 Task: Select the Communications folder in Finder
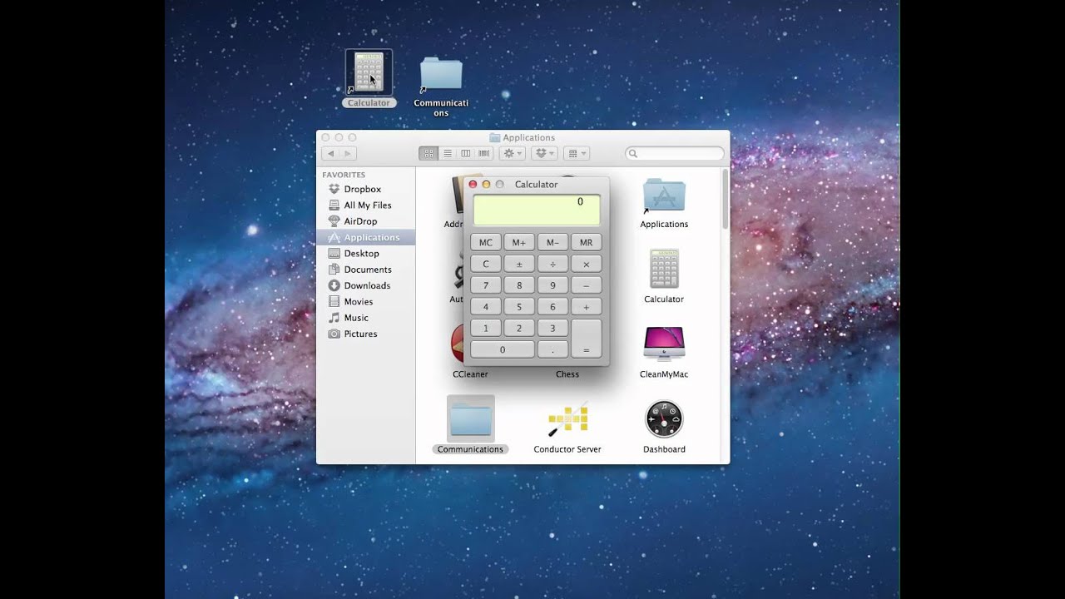tap(470, 420)
